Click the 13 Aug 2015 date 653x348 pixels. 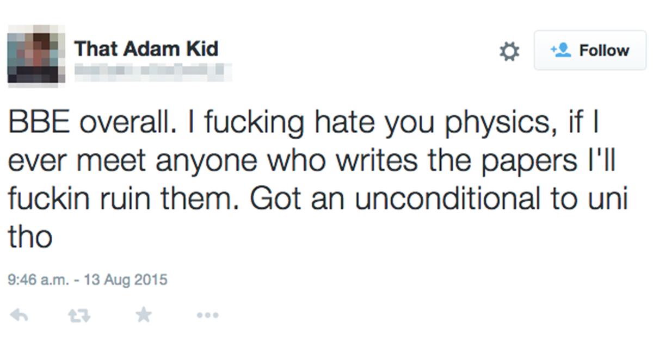tap(124, 280)
